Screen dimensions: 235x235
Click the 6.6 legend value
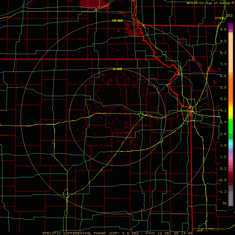[223, 76]
